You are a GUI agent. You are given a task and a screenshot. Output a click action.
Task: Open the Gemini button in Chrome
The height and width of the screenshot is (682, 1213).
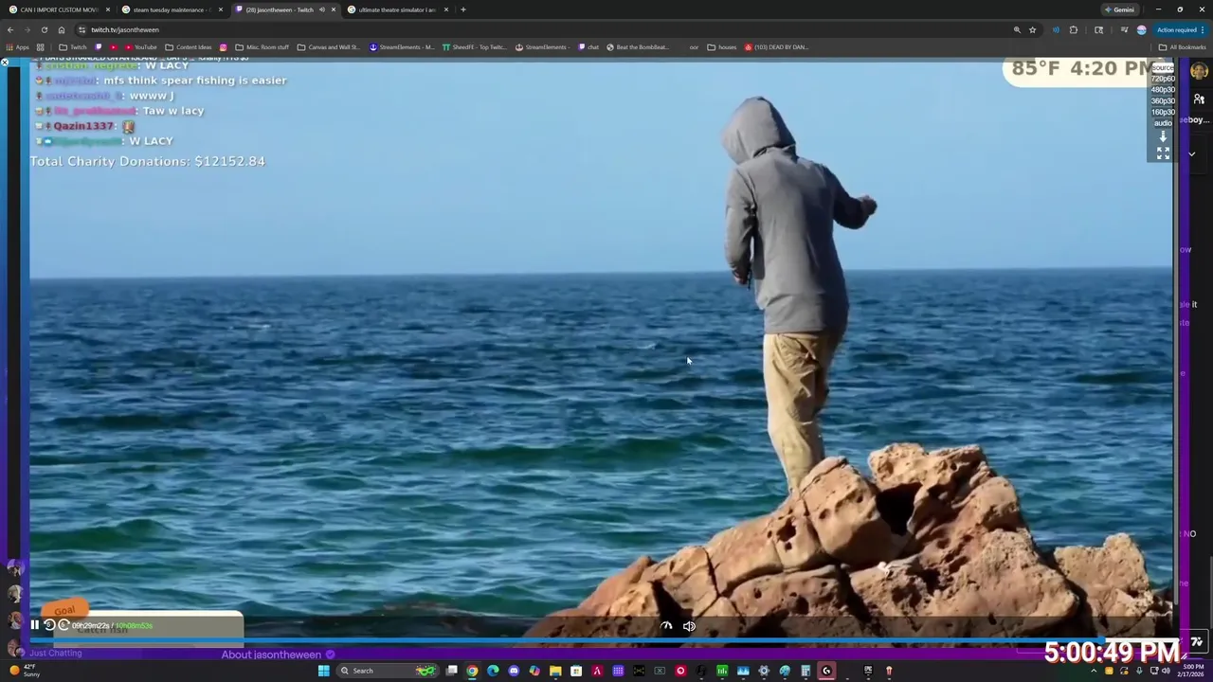pyautogui.click(x=1119, y=9)
